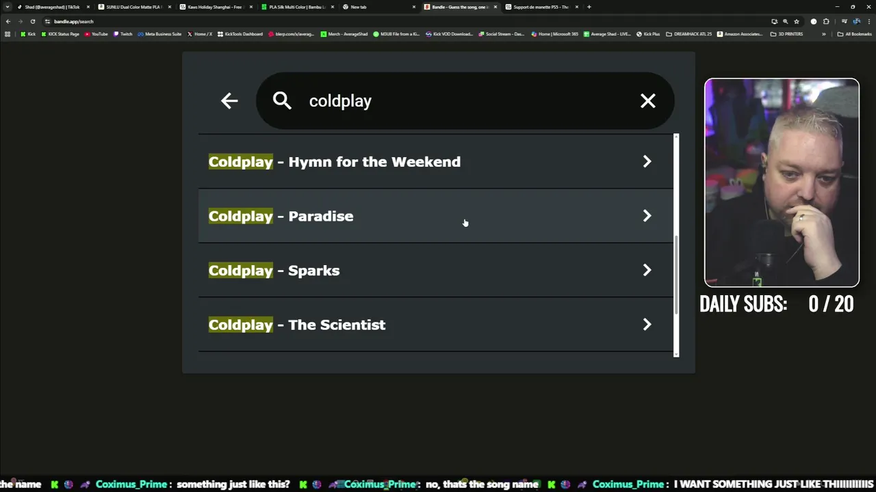Open the YouTube bookmark
Viewport: 876px width, 492px height.
pyautogui.click(x=96, y=34)
